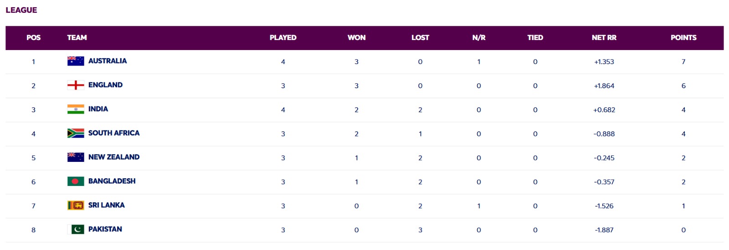
Task: Click the PLAYED column header
Action: 283,38
